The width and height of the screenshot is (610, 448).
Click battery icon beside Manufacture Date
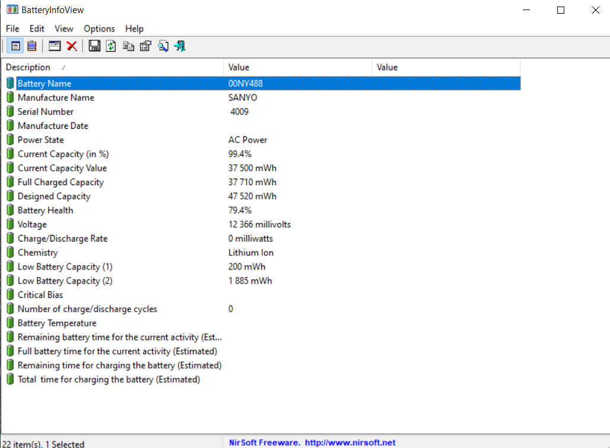pyautogui.click(x=10, y=126)
